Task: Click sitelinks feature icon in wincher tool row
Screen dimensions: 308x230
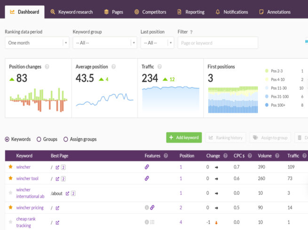Action: pos(147,178)
